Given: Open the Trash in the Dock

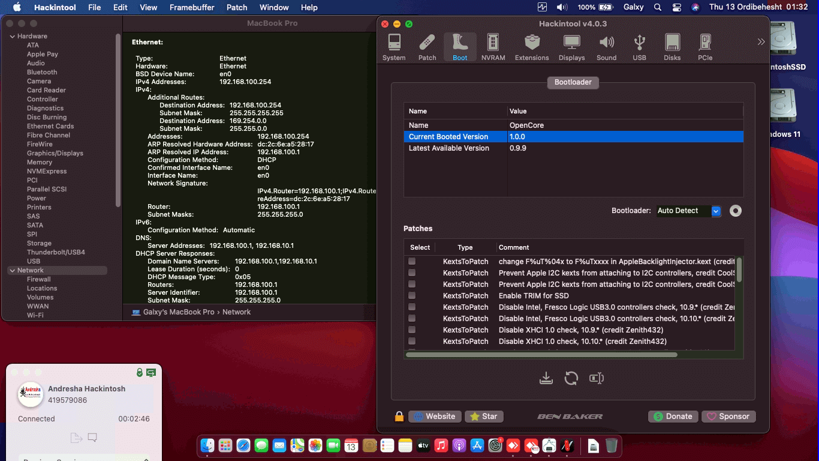Looking at the screenshot, I should pos(611,445).
